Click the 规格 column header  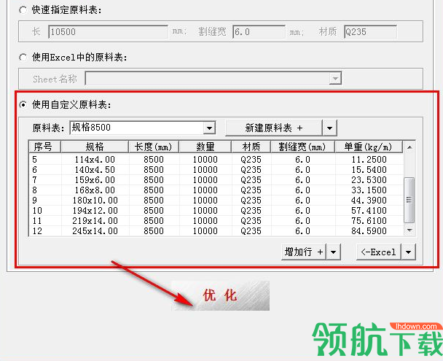[x=95, y=147]
